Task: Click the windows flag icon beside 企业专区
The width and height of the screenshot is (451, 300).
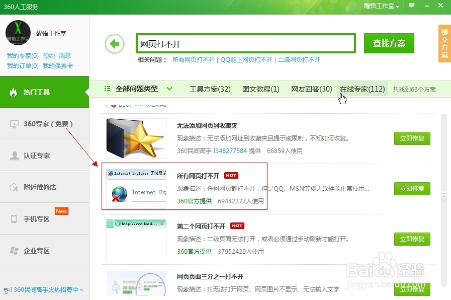Action: coord(14,251)
